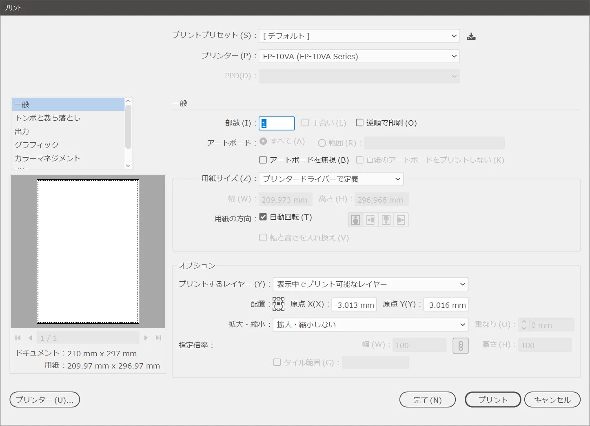Click the paper 幅 (W) 209.973 mm field
Screen dimensions: 590x426
coord(286,199)
